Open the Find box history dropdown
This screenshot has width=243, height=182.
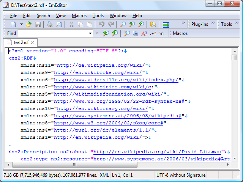(90, 33)
